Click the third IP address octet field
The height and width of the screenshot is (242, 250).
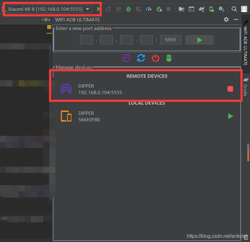click(126, 40)
